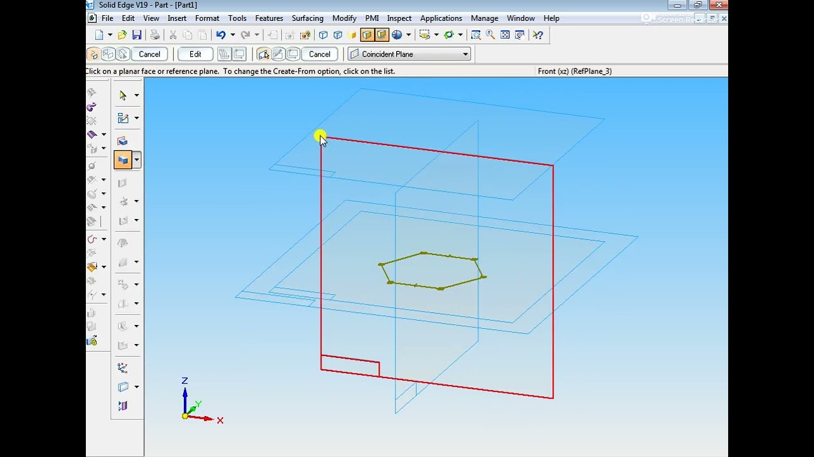Open the PMI menu

(x=372, y=18)
